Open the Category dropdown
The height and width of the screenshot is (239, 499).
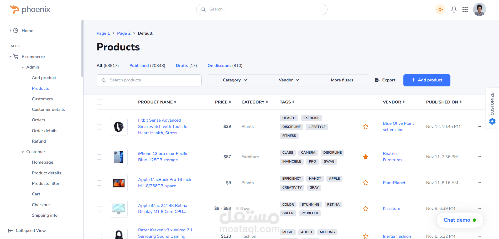[235, 80]
